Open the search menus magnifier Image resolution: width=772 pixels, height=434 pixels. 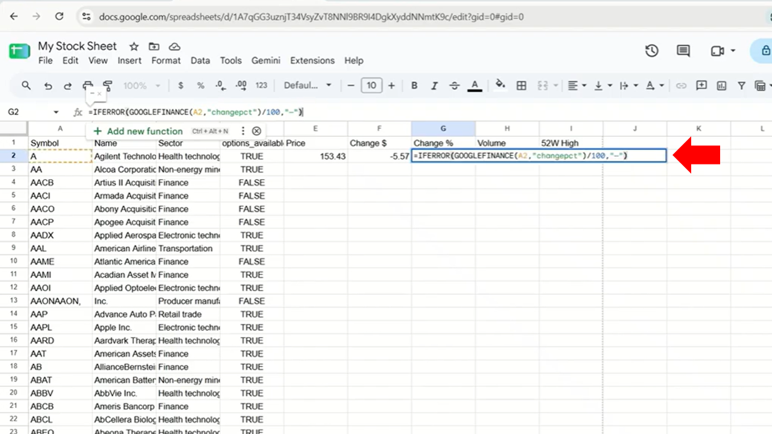[26, 86]
